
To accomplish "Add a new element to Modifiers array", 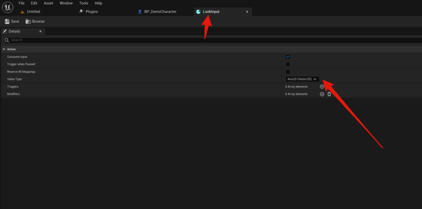I will (x=322, y=94).
